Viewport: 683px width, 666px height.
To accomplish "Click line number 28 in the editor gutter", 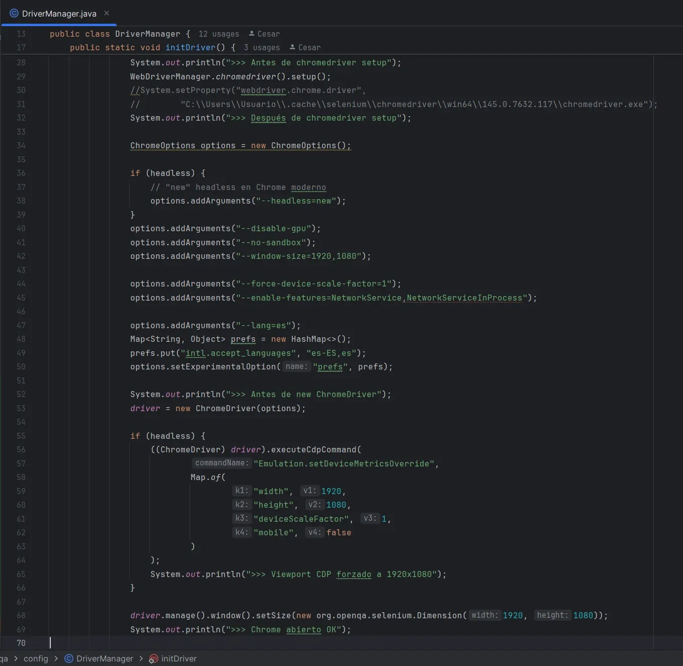I will pyautogui.click(x=21, y=62).
